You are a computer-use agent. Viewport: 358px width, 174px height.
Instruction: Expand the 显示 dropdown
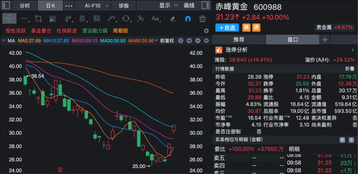(x=168, y=6)
